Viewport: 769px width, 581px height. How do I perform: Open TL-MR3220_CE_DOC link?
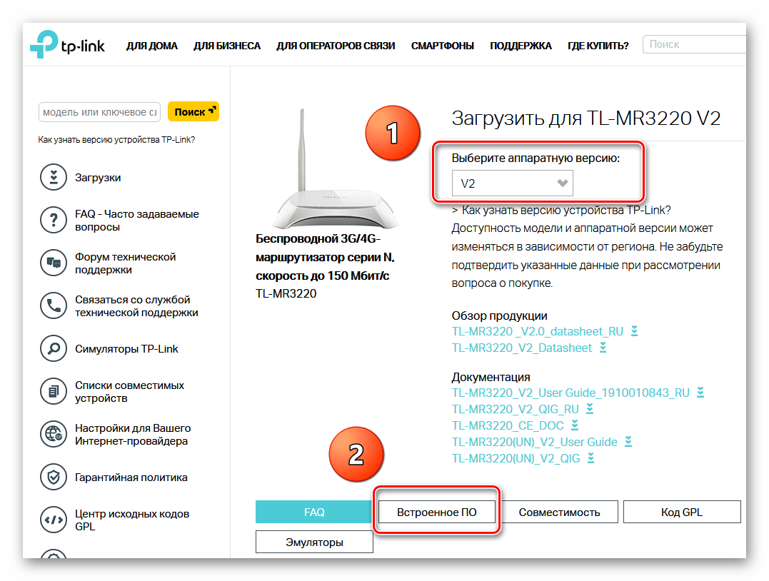pyautogui.click(x=508, y=425)
